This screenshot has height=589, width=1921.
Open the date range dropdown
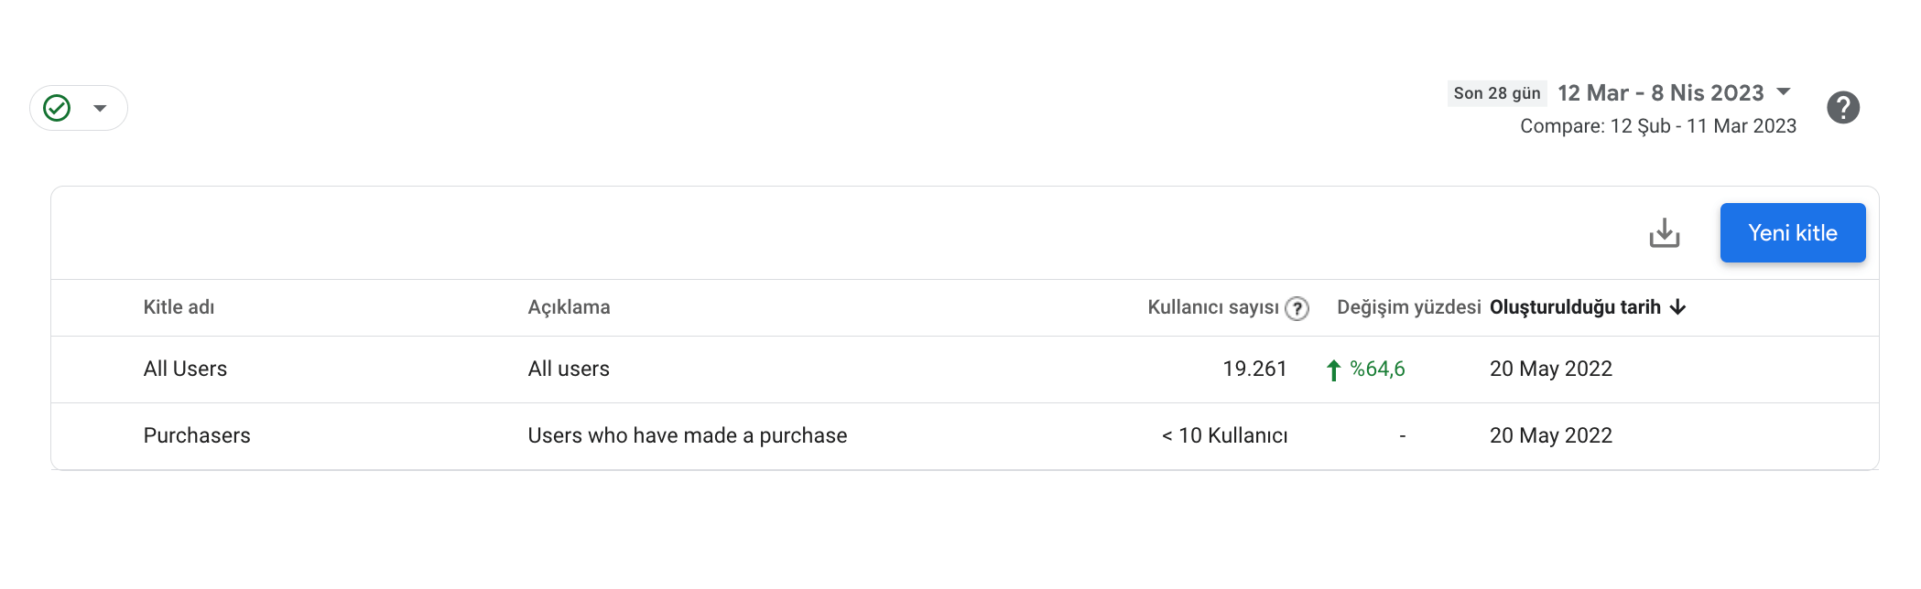click(x=1784, y=92)
